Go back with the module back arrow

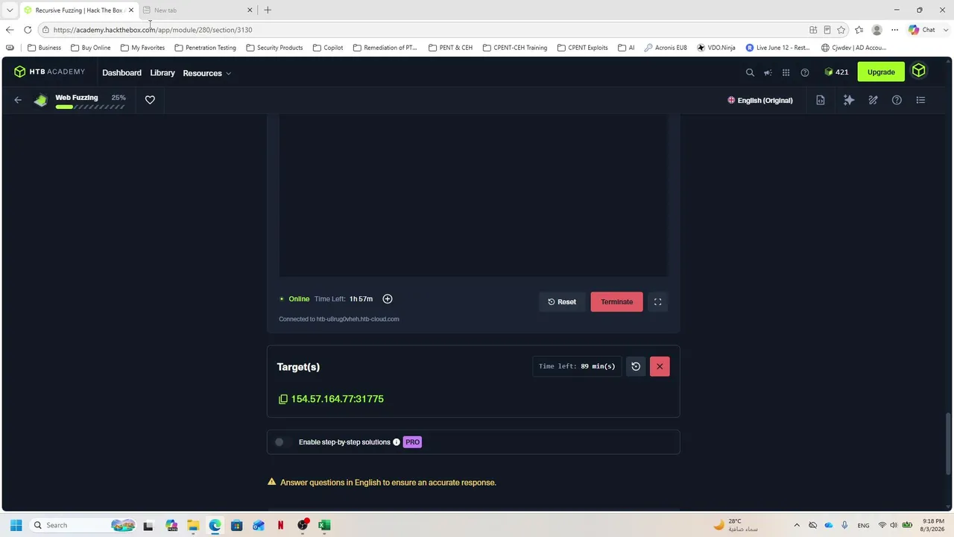point(18,100)
